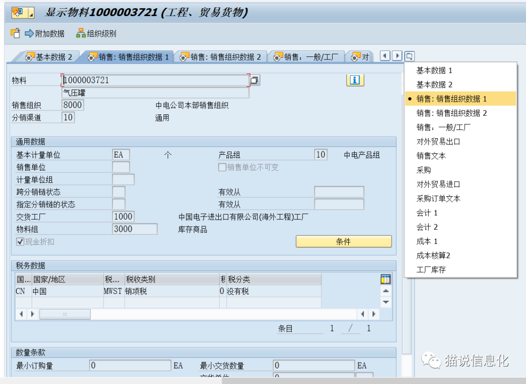
Task: Click the 最小订购量 input field
Action: (x=130, y=366)
